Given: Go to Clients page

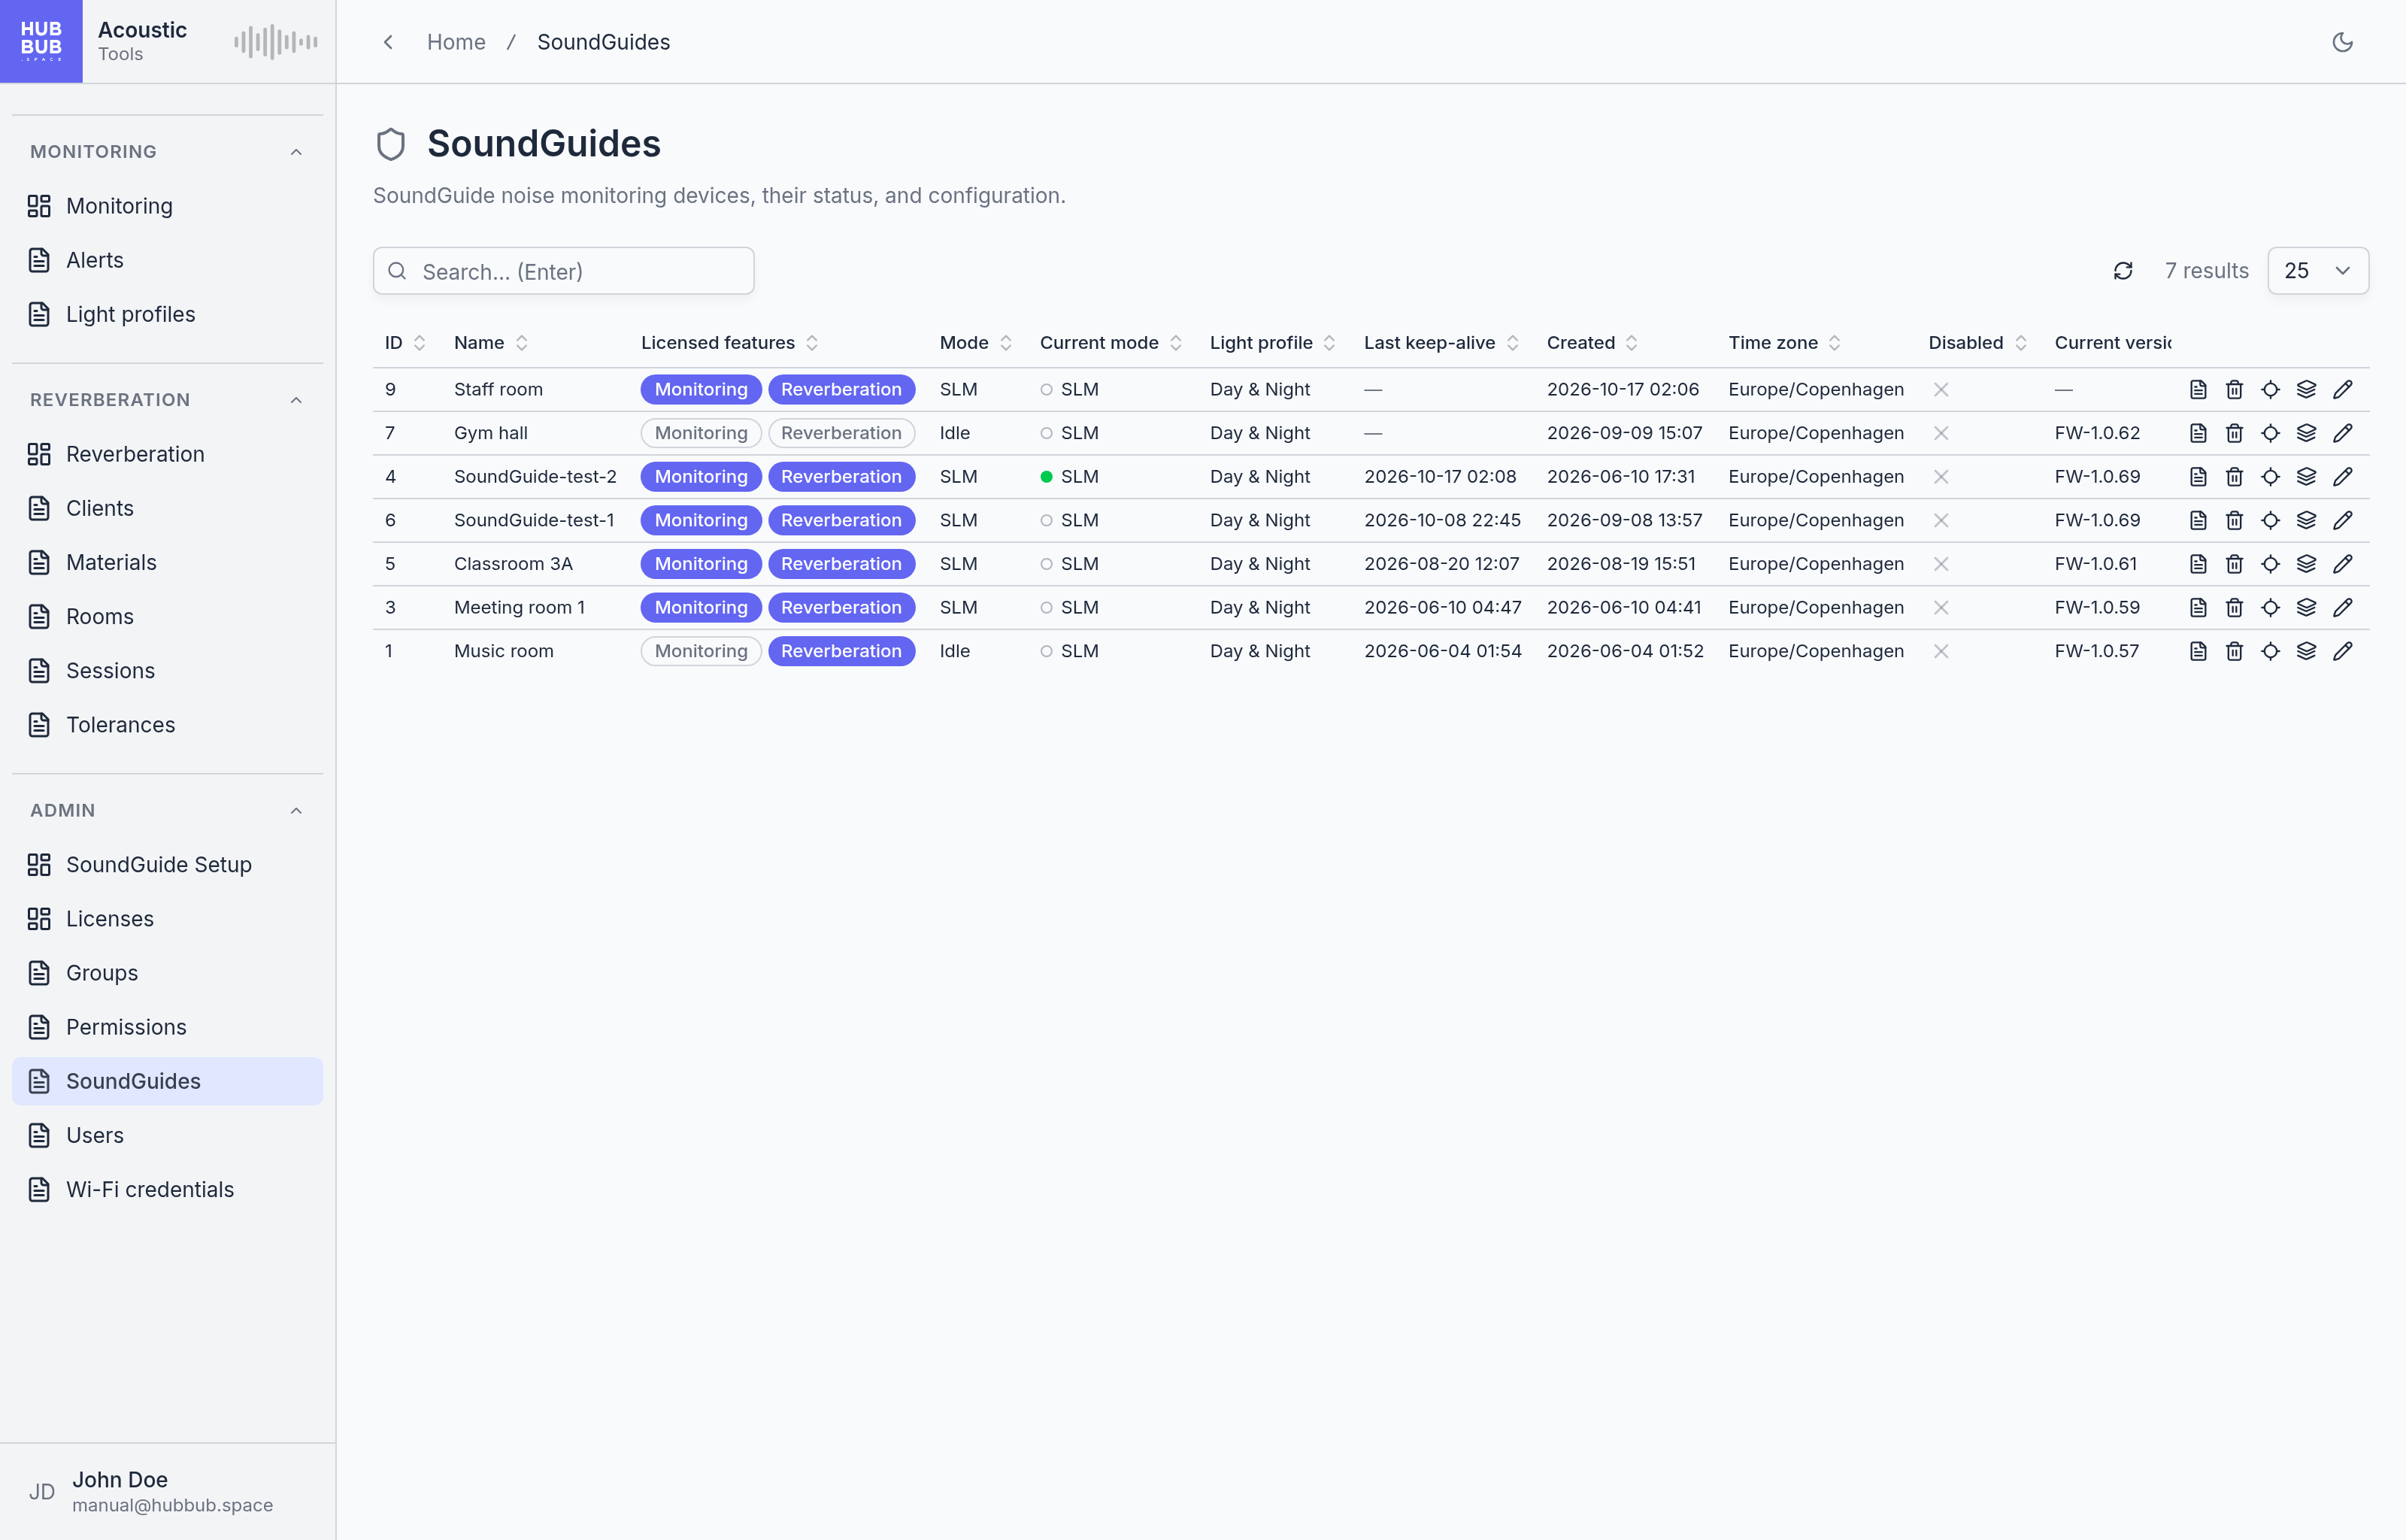Looking at the screenshot, I should pos(167,508).
